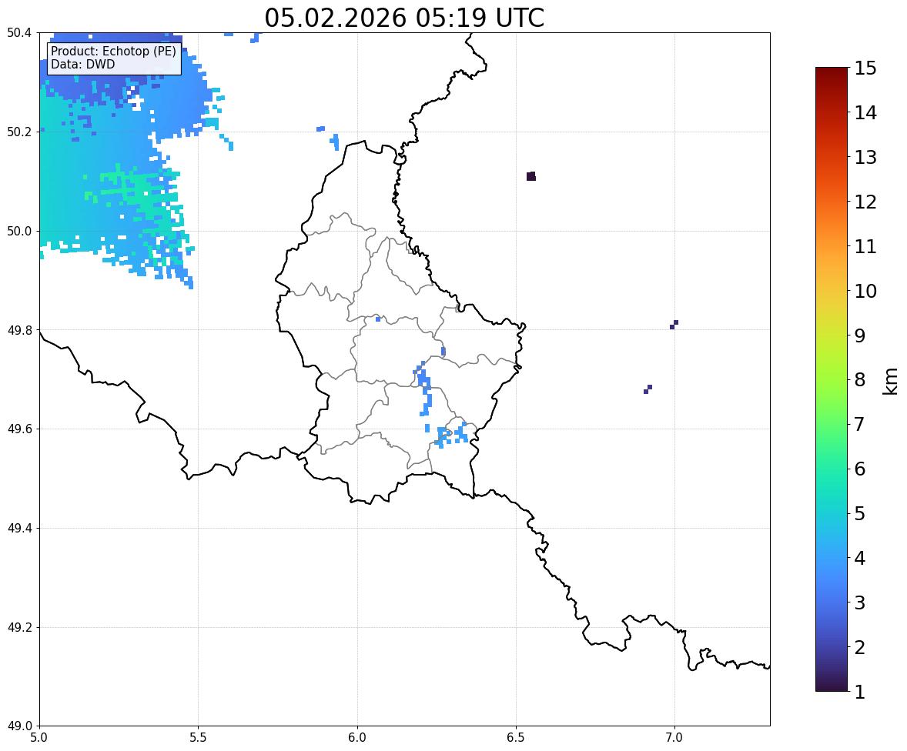Click colorbar tick label 11

pyautogui.click(x=865, y=246)
